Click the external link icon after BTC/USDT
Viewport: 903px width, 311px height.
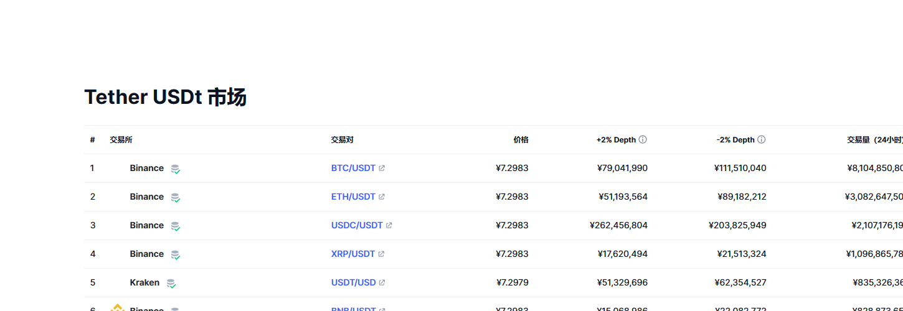(382, 169)
